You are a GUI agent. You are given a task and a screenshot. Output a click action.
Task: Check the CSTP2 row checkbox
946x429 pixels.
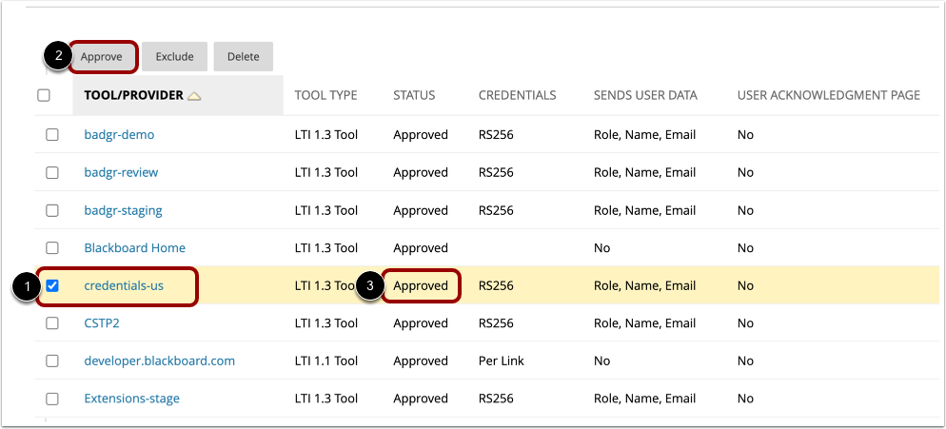52,323
